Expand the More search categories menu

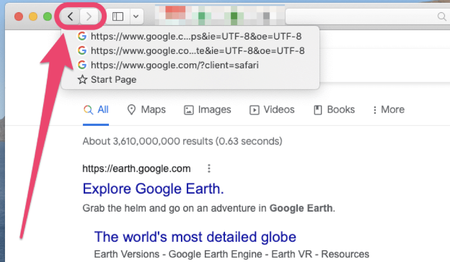pos(389,110)
